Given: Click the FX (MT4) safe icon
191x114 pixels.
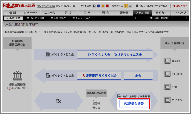Looking at the screenshot, I should click(167, 74).
